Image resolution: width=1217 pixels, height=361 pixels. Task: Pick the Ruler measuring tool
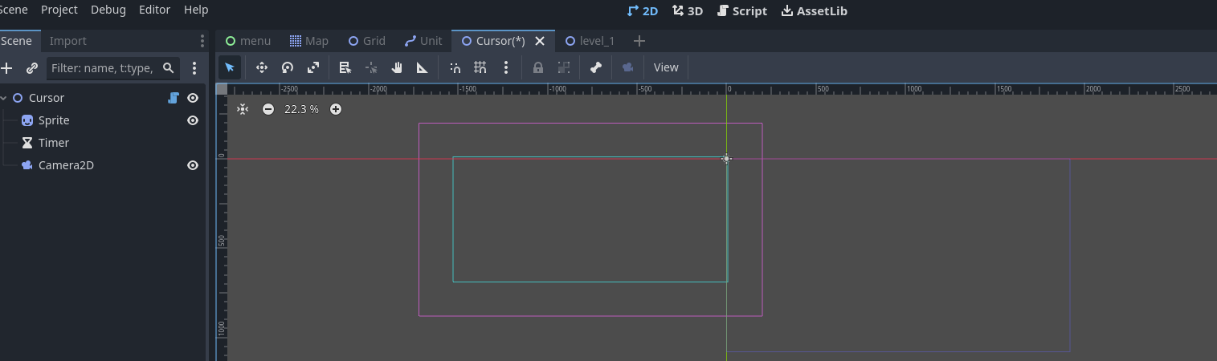(x=423, y=67)
